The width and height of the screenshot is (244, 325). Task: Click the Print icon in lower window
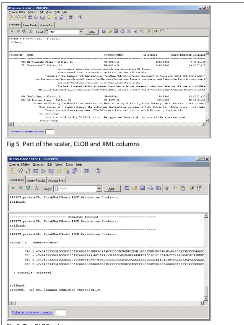pyautogui.click(x=150, y=188)
